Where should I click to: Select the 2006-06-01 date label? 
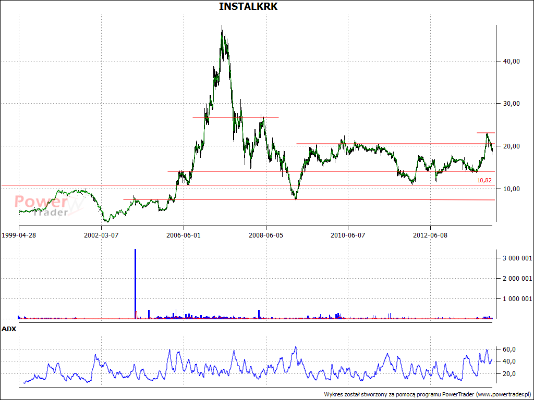[184, 235]
